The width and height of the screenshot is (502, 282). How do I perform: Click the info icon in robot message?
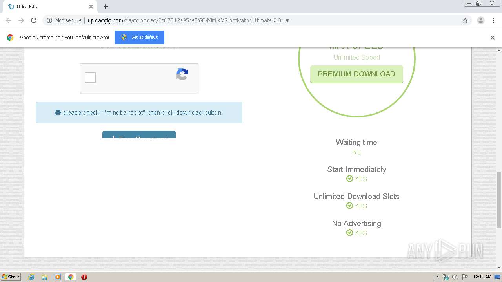pos(58,112)
